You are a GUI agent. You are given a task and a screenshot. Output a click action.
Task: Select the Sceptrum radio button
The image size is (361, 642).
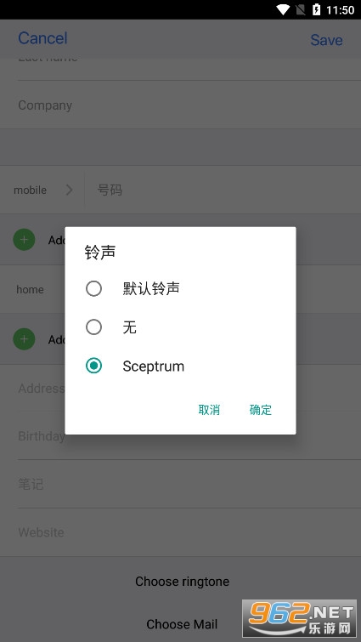tap(93, 366)
